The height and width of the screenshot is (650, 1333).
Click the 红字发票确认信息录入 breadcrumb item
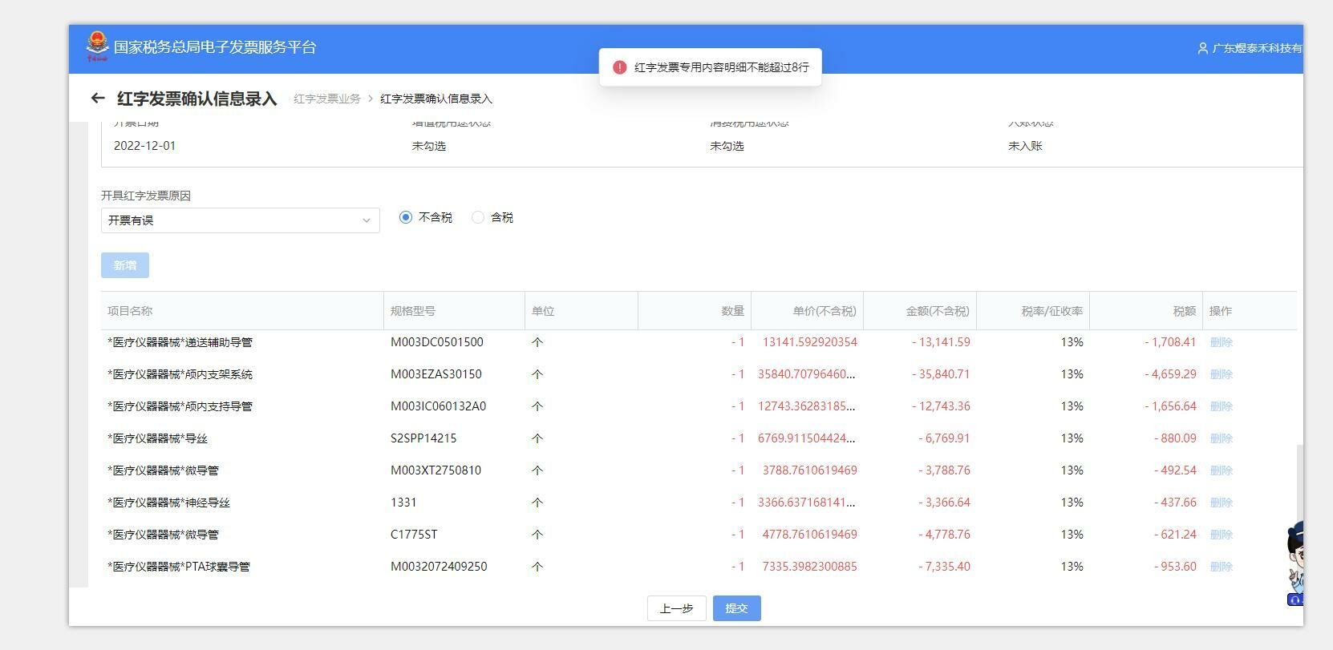pos(436,99)
